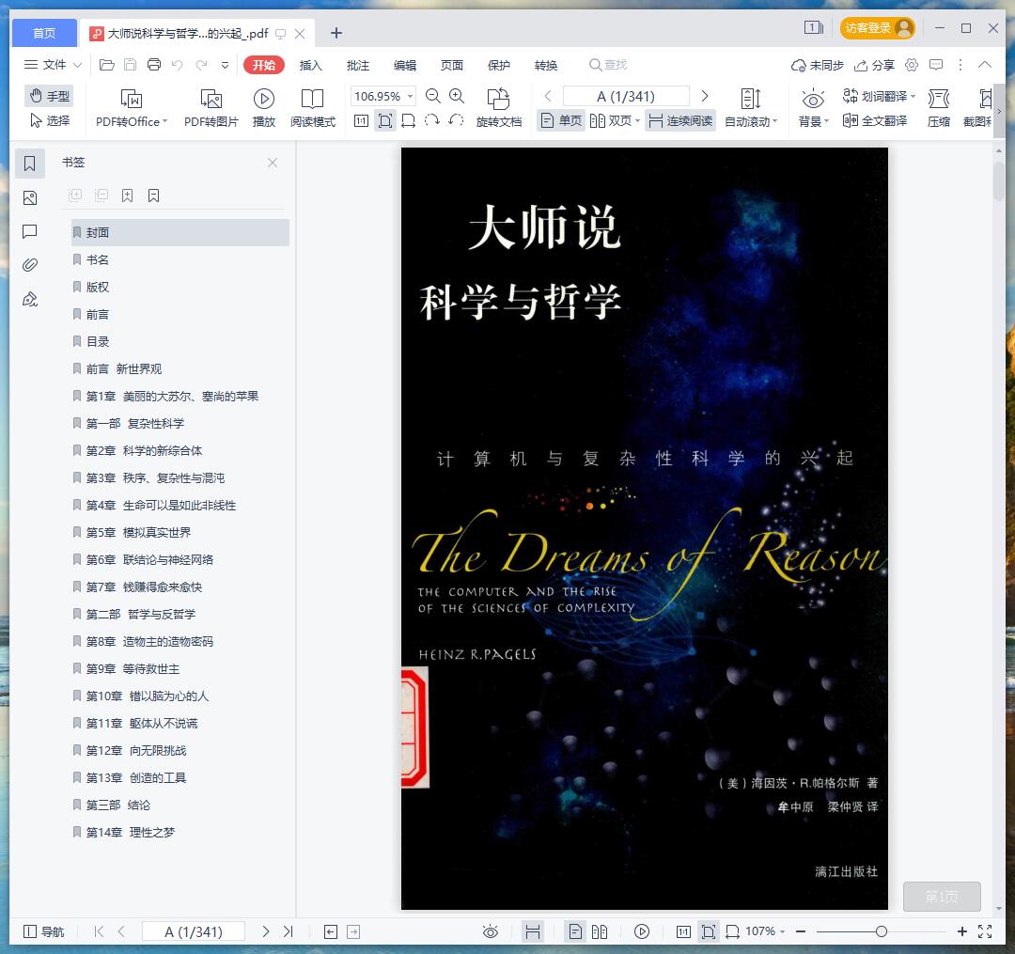Select bookmark 第4章 生命可以是如此非线性

pyautogui.click(x=180, y=506)
